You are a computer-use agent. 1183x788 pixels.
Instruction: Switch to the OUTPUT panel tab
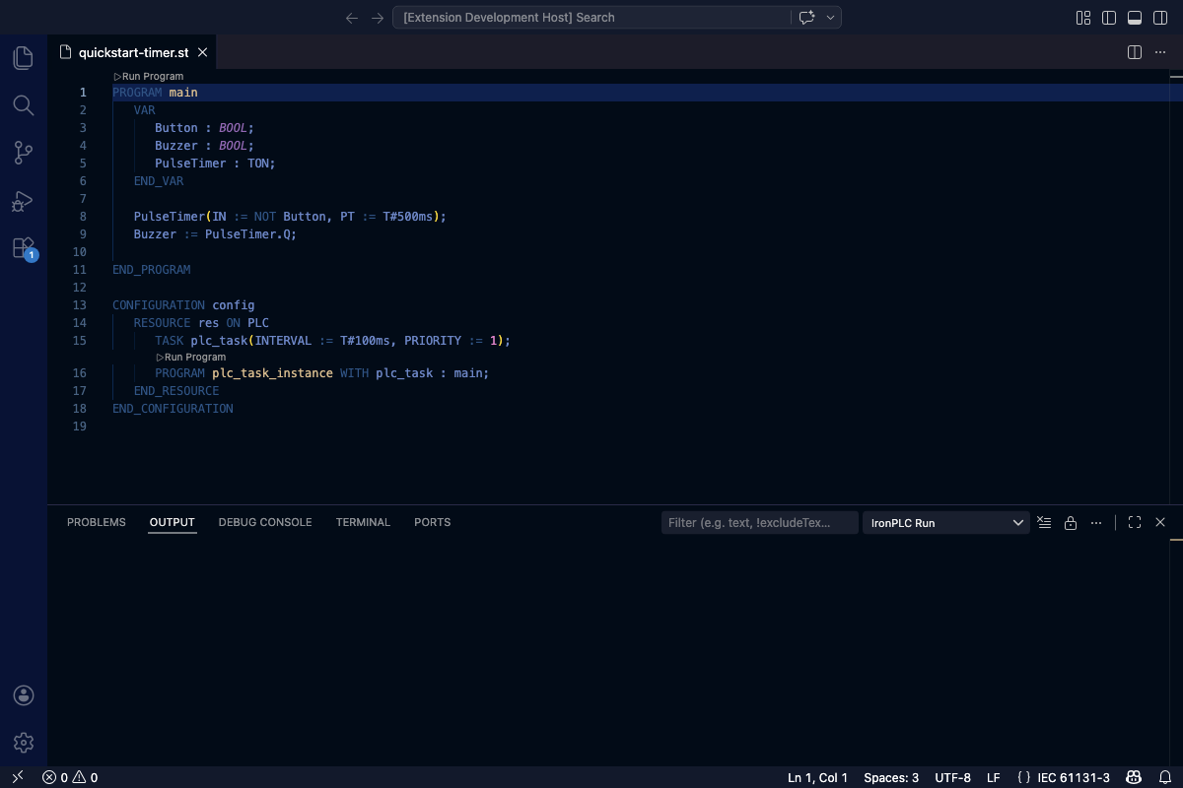[x=173, y=522]
